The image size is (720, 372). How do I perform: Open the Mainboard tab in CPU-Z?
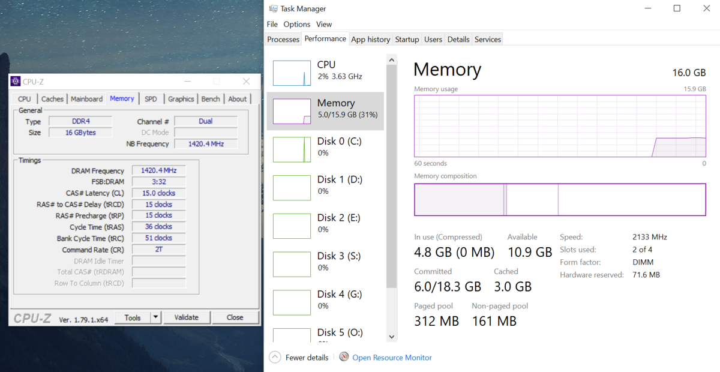tap(87, 99)
